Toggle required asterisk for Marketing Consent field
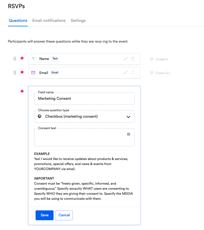The image size is (204, 230). (22, 91)
